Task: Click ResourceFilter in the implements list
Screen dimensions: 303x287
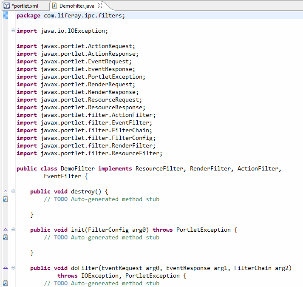Action: (x=159, y=168)
